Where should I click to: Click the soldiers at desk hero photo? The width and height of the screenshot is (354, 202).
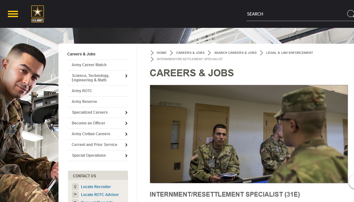point(249,134)
